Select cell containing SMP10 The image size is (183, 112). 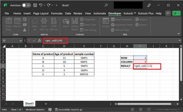[x=84, y=74]
